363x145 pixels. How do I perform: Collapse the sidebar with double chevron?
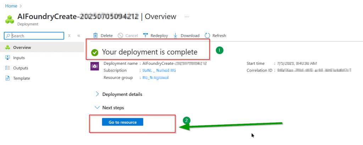point(79,36)
